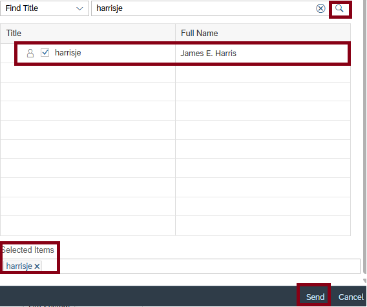The height and width of the screenshot is (307, 367).
Task: Click the Selected Items label
Action: pos(28,250)
